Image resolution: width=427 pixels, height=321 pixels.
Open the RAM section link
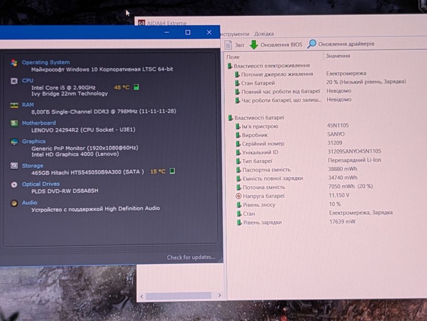coord(28,105)
